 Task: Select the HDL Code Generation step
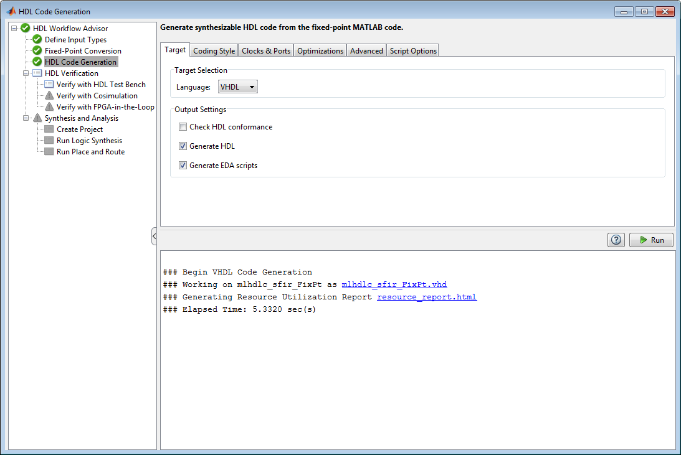coord(81,62)
